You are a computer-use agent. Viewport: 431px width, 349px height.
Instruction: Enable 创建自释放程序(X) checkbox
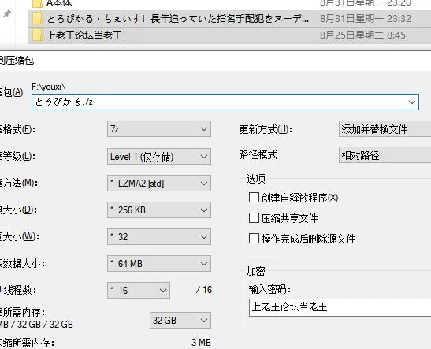click(254, 197)
